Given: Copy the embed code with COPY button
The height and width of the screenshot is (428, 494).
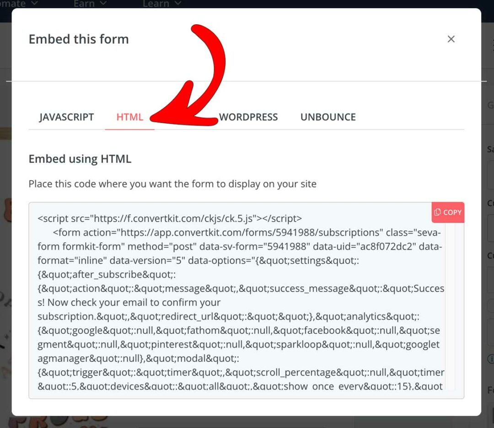Looking at the screenshot, I should point(448,212).
